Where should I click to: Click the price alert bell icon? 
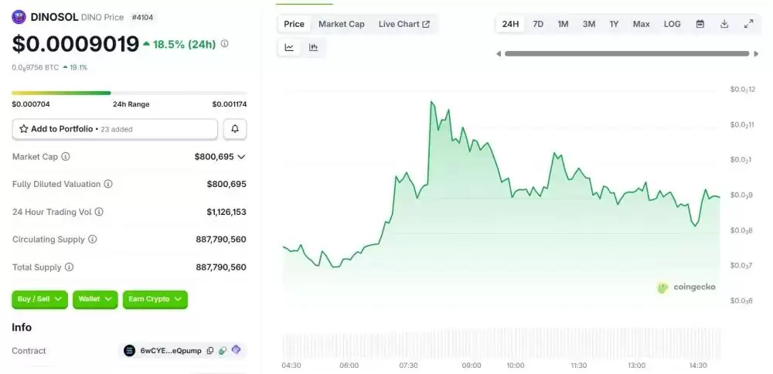click(235, 129)
